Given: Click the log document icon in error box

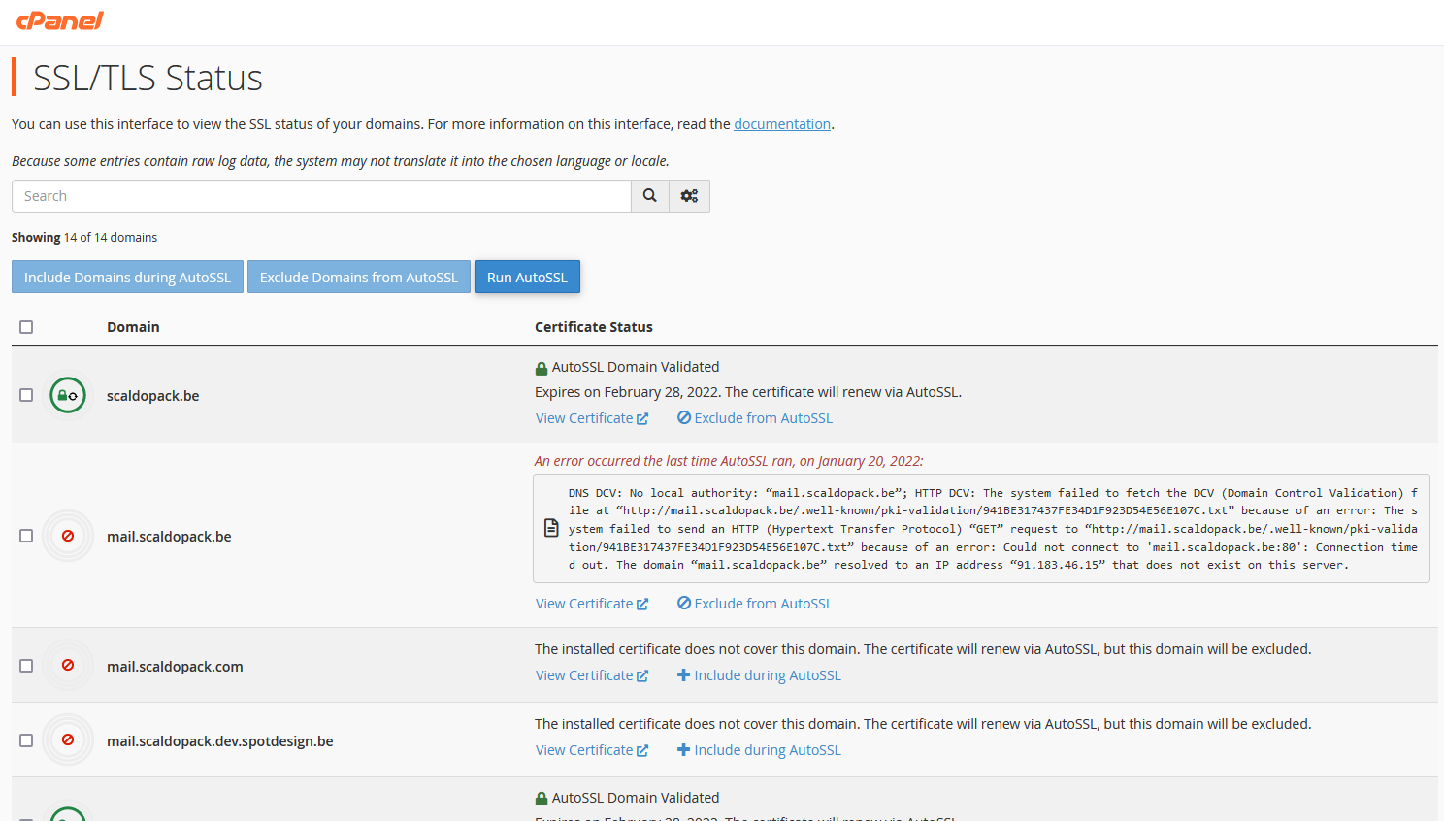Looking at the screenshot, I should (x=551, y=528).
